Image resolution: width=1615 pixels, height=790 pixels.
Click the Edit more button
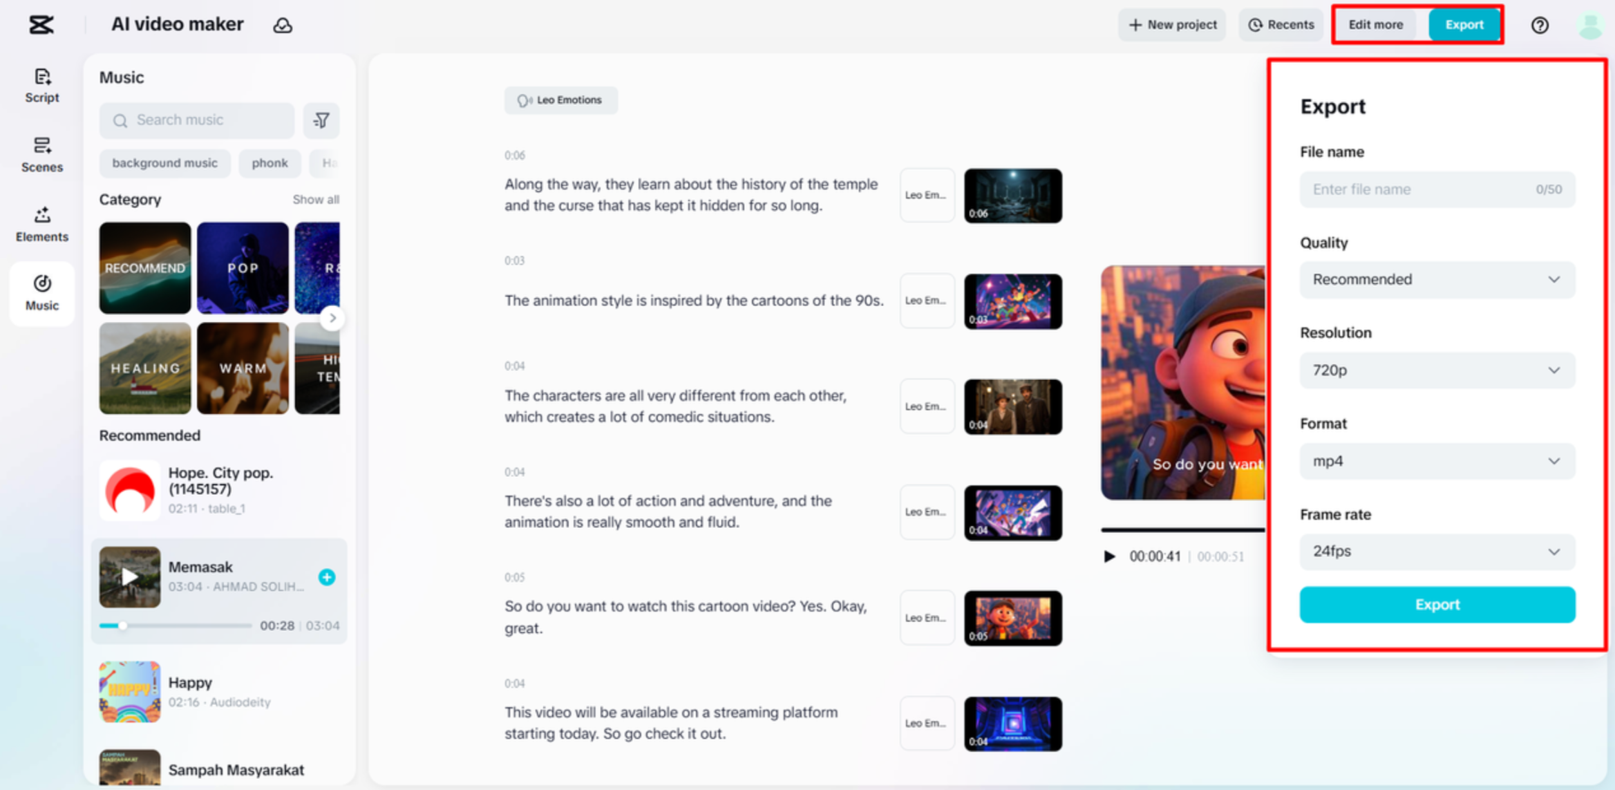(1375, 25)
